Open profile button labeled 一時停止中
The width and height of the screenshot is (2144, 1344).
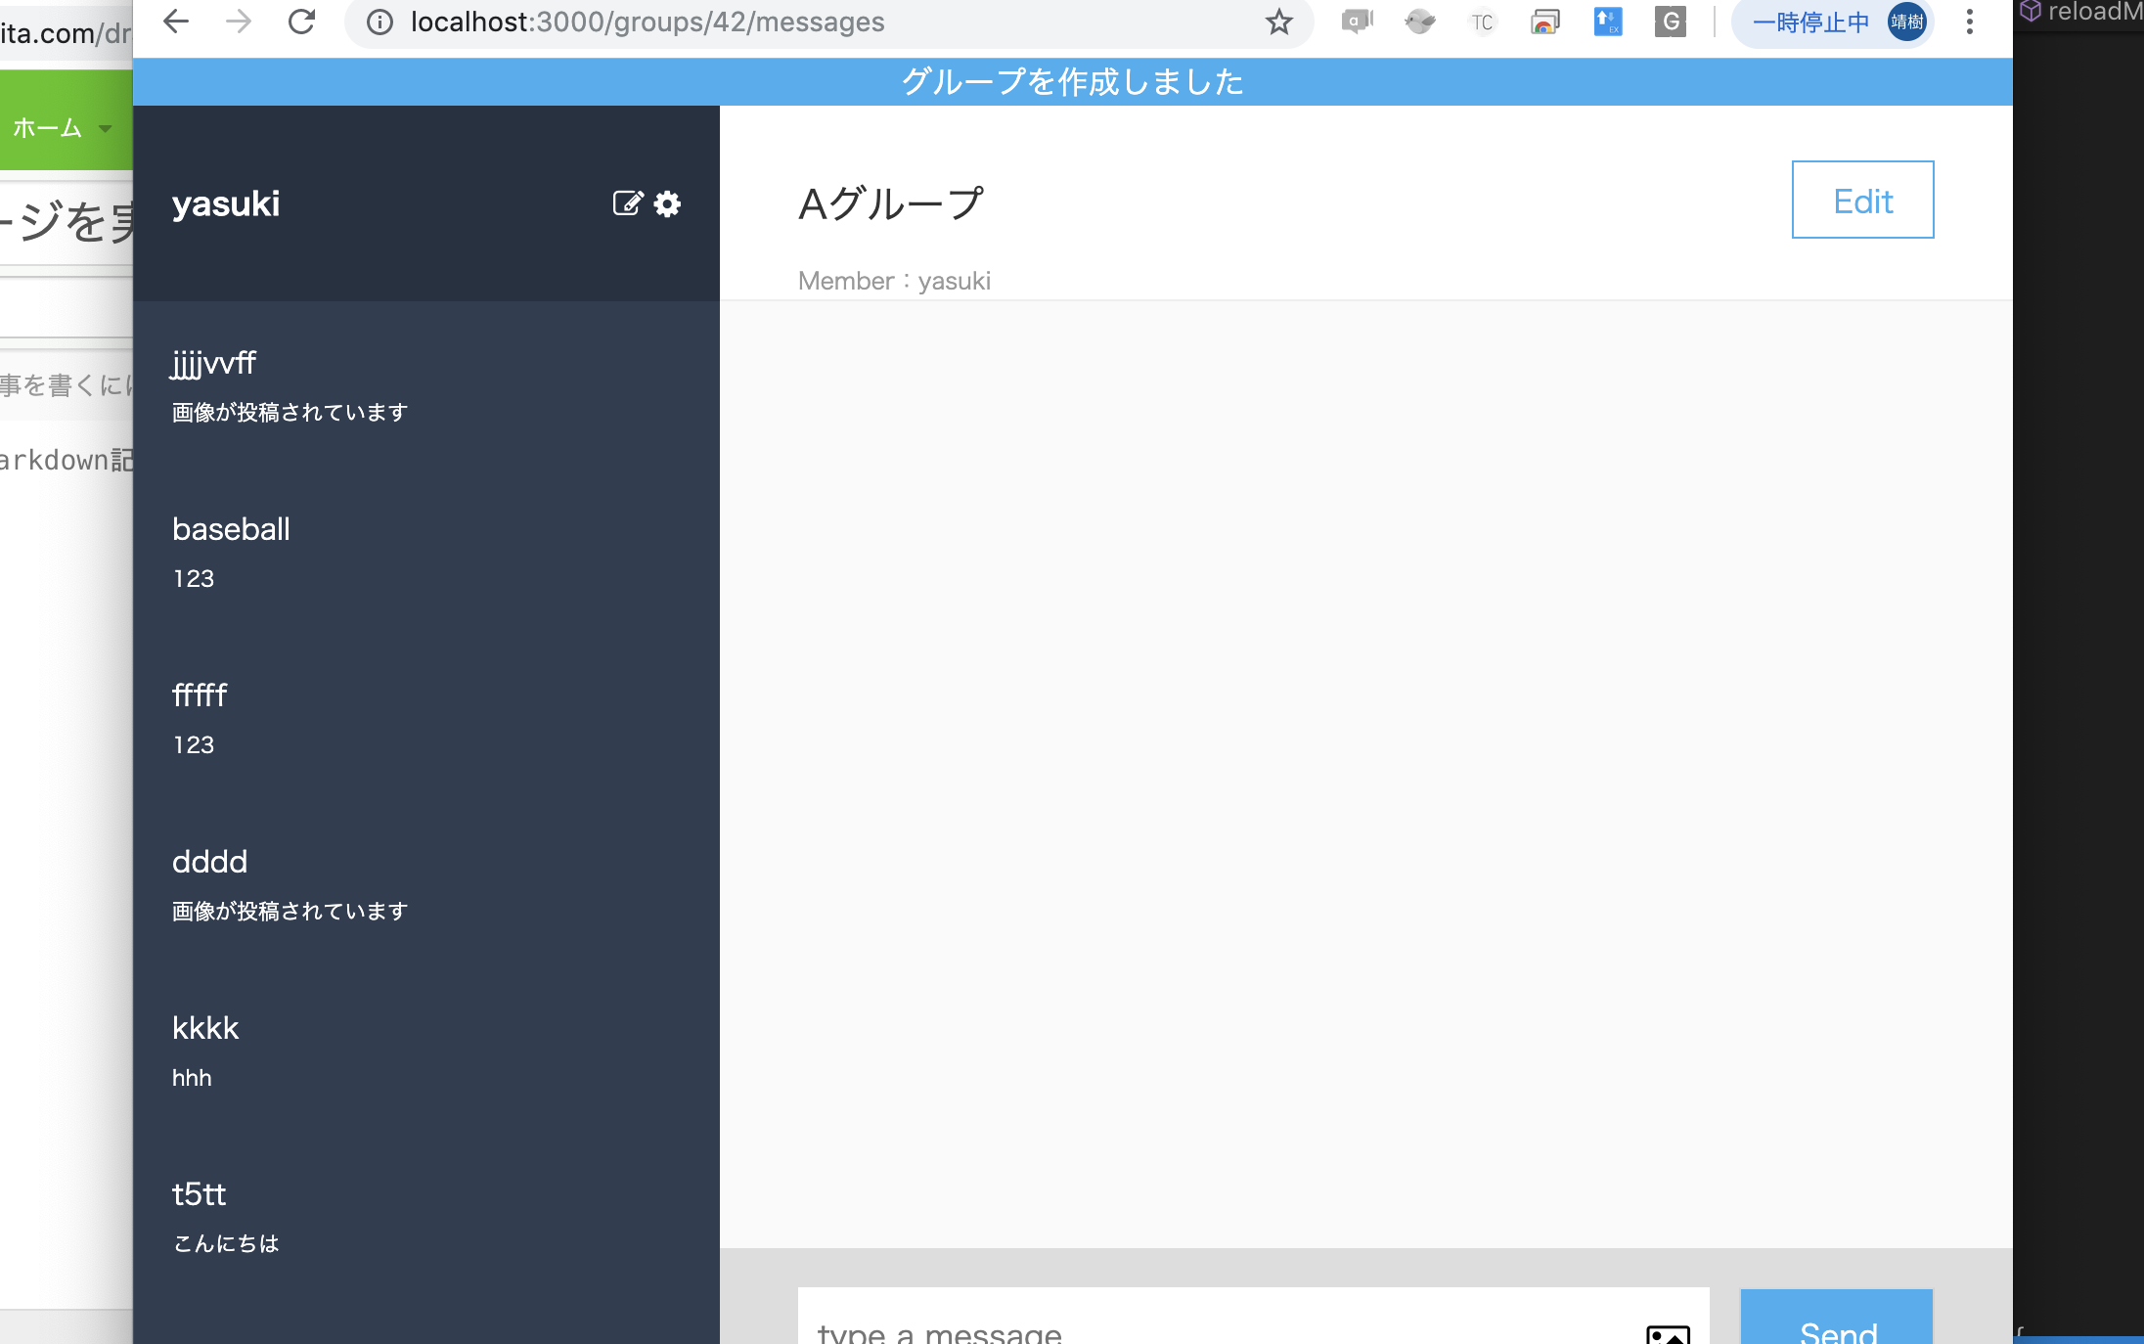click(x=1833, y=22)
